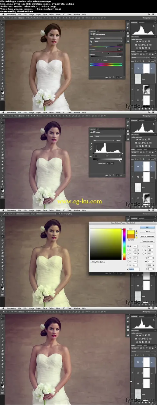
Task: Click the Lightness slider in Hue/Saturation panel
Action: coord(106,56)
